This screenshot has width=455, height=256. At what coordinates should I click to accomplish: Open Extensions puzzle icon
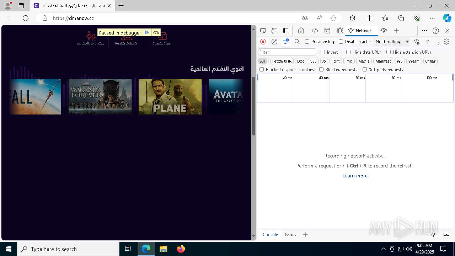coord(352,18)
